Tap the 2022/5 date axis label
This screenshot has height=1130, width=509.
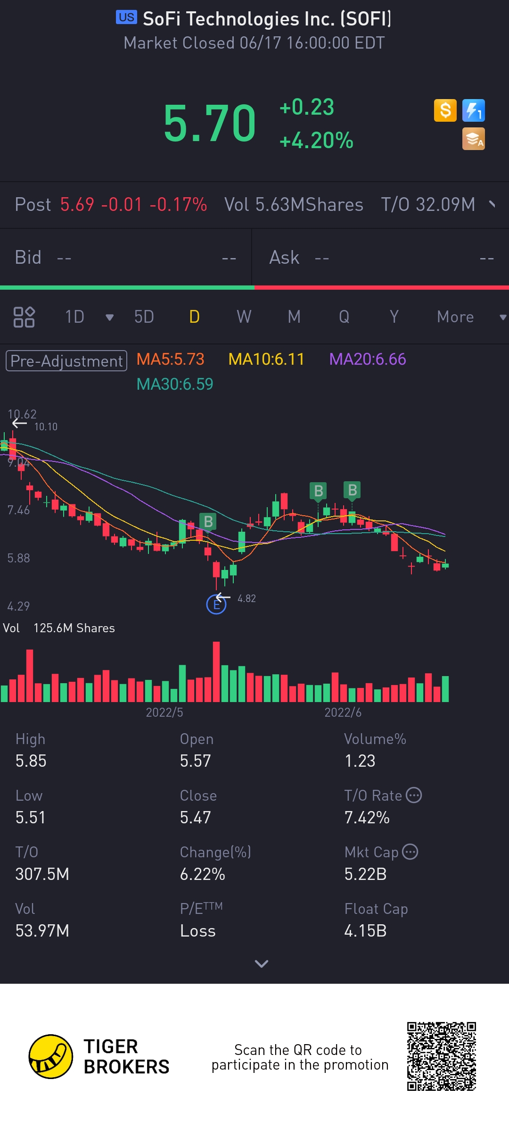pos(164,712)
